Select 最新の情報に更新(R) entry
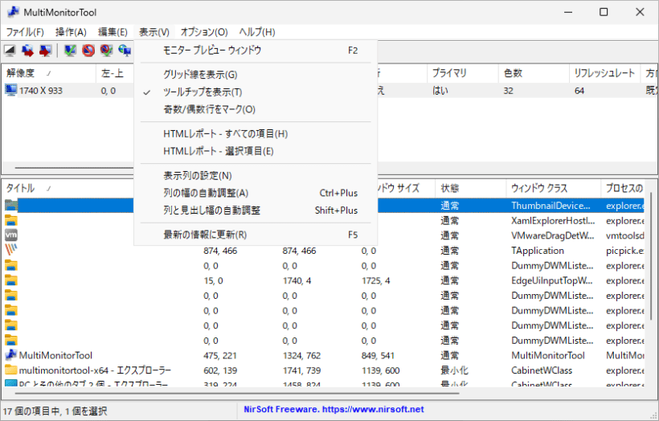This screenshot has height=421, width=659. 256,235
